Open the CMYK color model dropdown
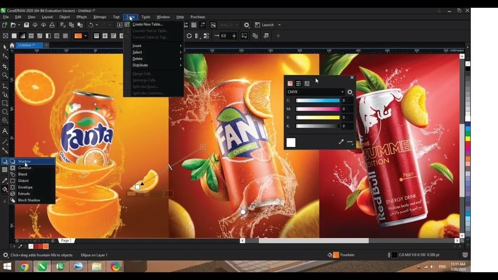Image resolution: width=498 pixels, height=280 pixels. [316, 92]
